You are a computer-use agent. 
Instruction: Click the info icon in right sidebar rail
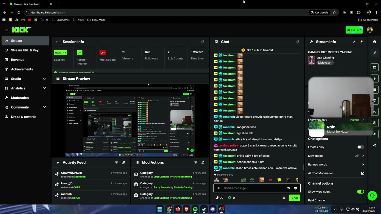tap(374, 42)
